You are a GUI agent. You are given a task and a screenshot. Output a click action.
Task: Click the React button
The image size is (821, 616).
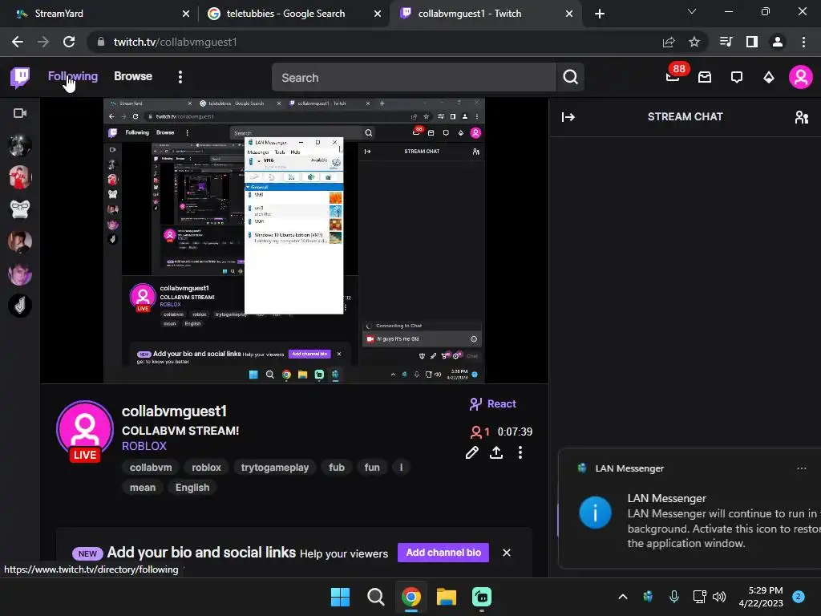(493, 404)
